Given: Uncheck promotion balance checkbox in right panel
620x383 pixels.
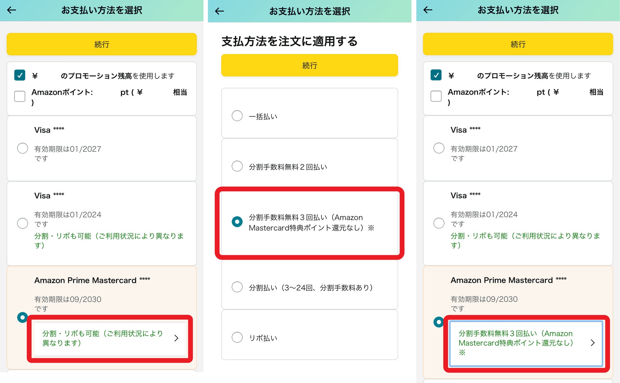Looking at the screenshot, I should pos(436,75).
